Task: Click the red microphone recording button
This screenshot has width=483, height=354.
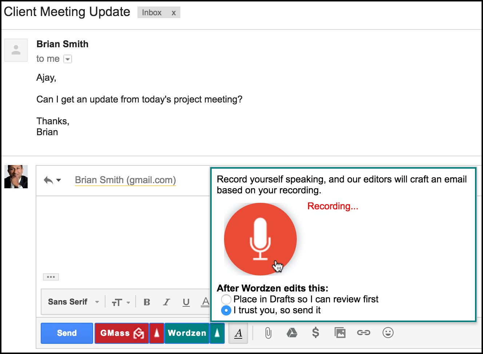Action: (x=260, y=239)
